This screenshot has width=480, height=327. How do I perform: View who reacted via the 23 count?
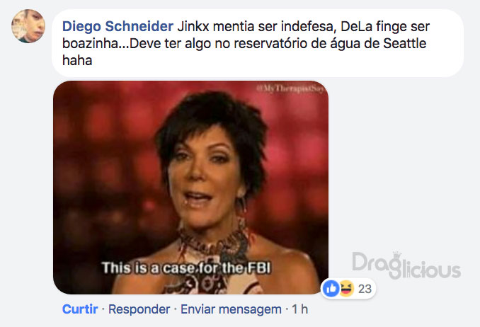(365, 289)
